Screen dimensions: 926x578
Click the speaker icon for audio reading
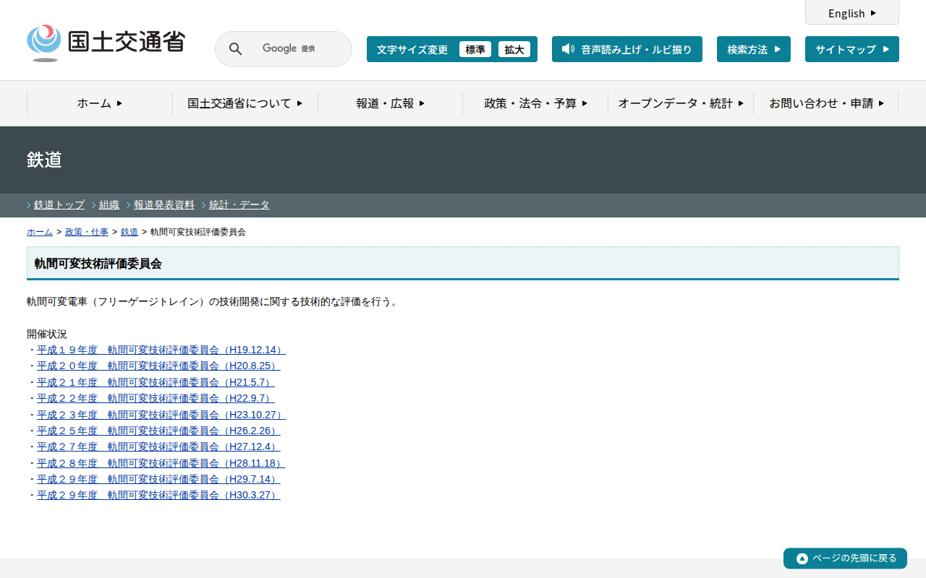[x=568, y=49]
